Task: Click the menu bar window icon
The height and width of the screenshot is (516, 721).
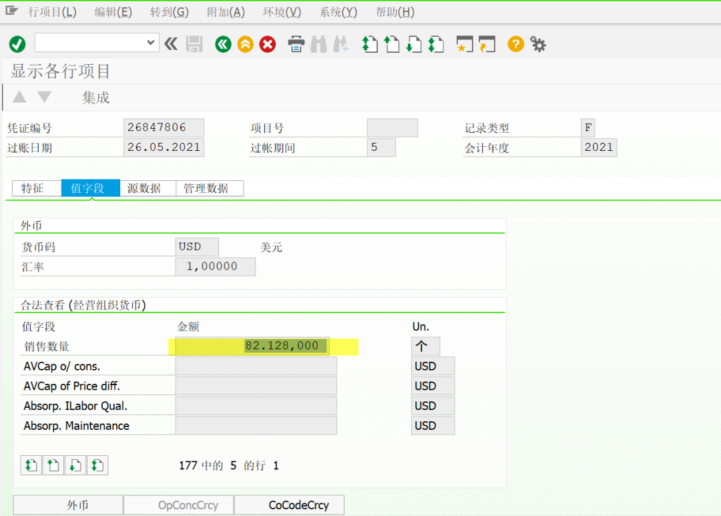Action: pos(11,11)
